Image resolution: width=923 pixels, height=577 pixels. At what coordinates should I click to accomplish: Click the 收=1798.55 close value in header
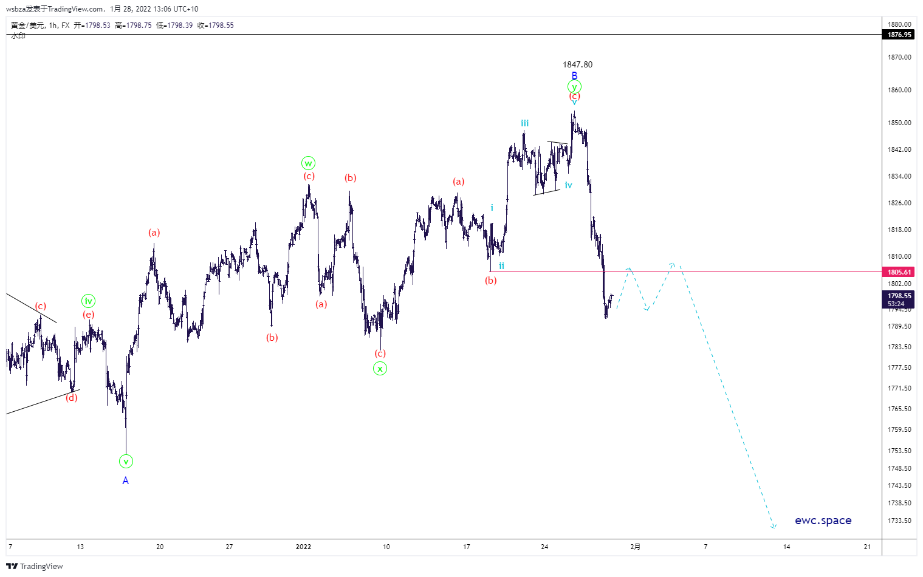pyautogui.click(x=215, y=26)
